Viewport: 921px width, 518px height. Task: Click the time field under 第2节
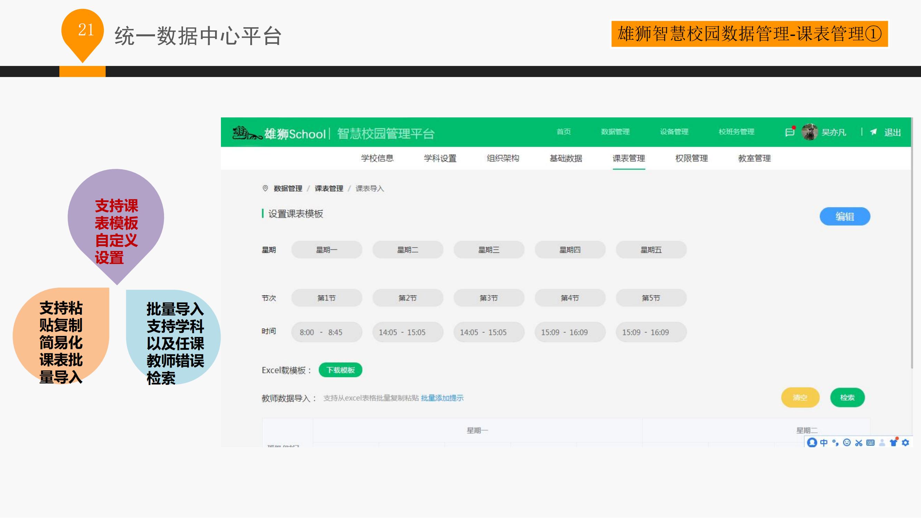tap(408, 332)
